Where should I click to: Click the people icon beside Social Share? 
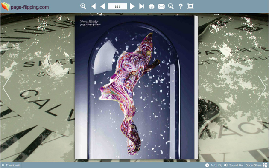pyautogui.click(x=266, y=165)
